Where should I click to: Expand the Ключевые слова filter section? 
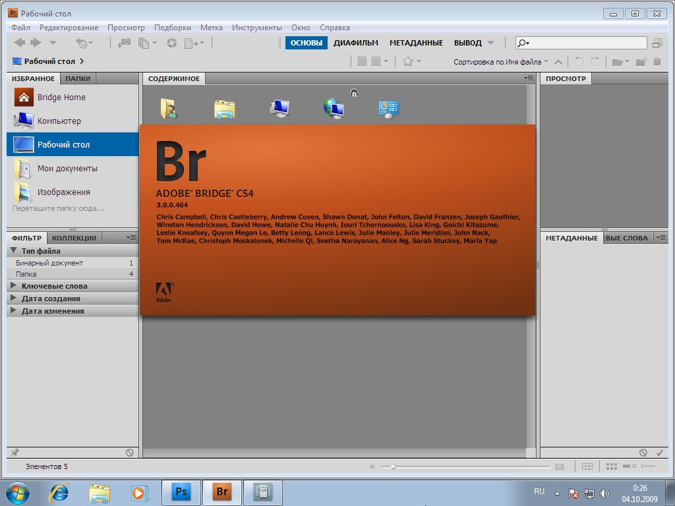pos(13,286)
